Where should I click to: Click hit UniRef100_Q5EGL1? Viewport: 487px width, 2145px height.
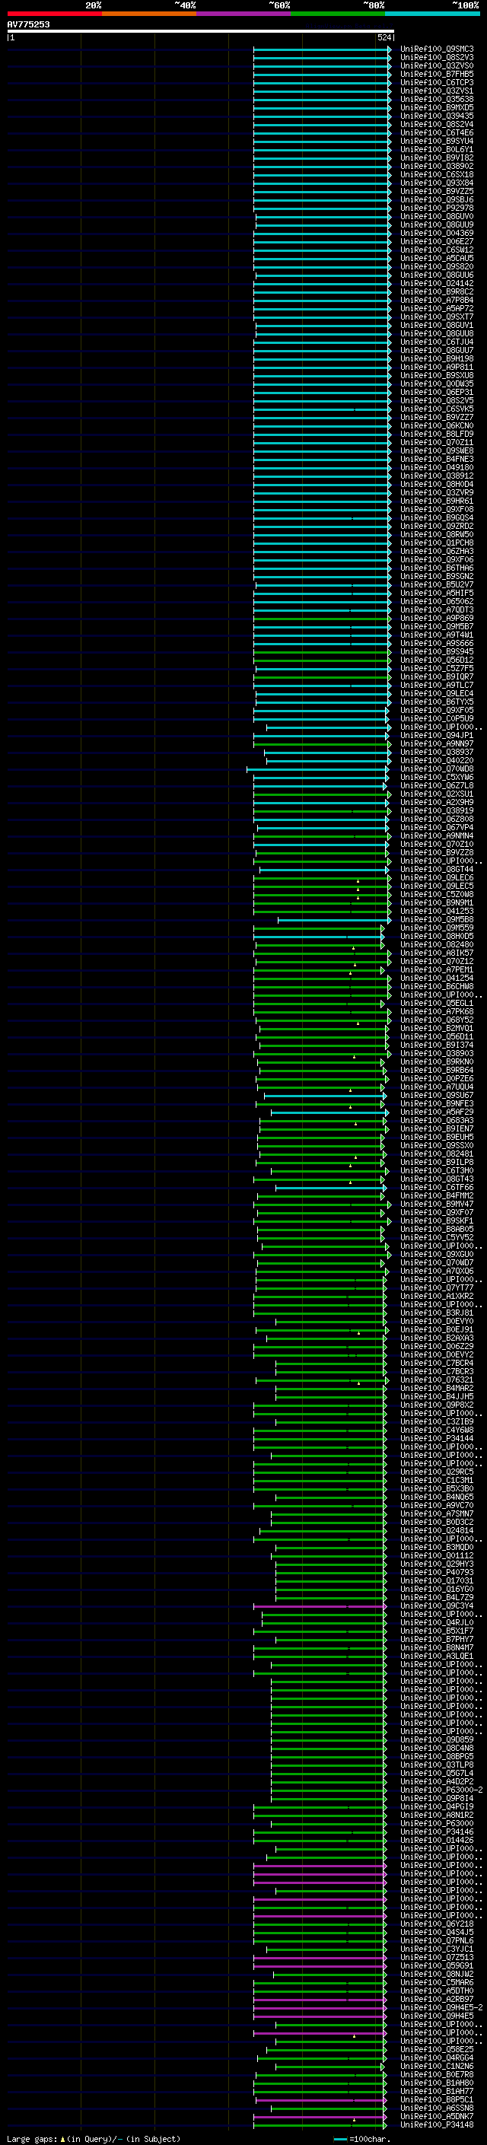tap(437, 1004)
